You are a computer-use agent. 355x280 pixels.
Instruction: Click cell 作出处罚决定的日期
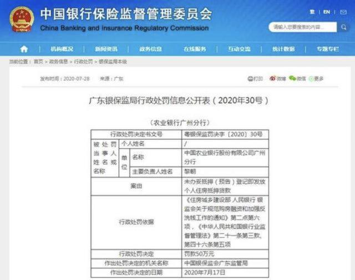(136, 272)
